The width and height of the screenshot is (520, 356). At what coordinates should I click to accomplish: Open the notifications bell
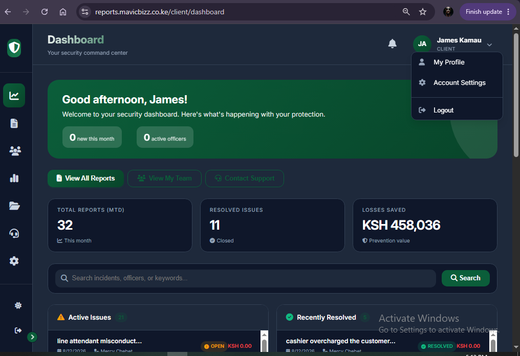pyautogui.click(x=393, y=44)
